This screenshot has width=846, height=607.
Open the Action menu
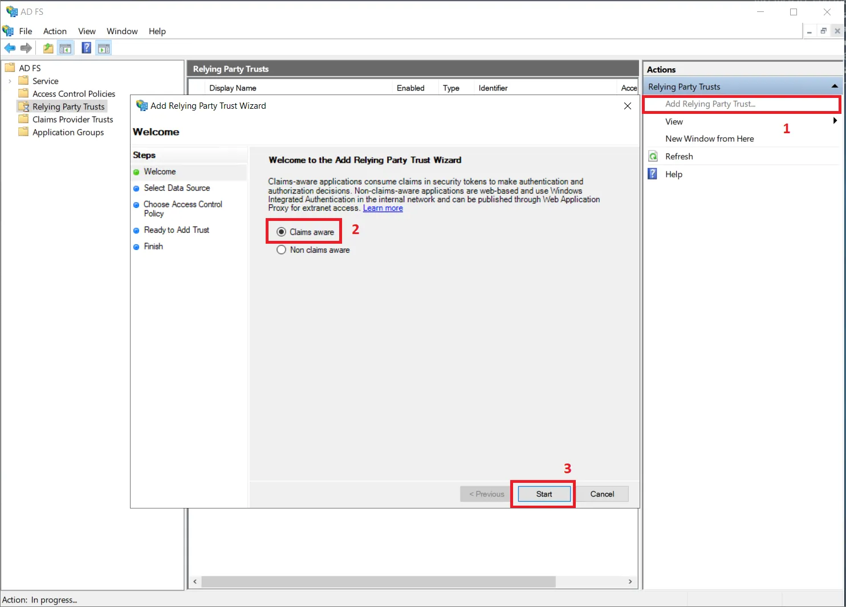55,31
